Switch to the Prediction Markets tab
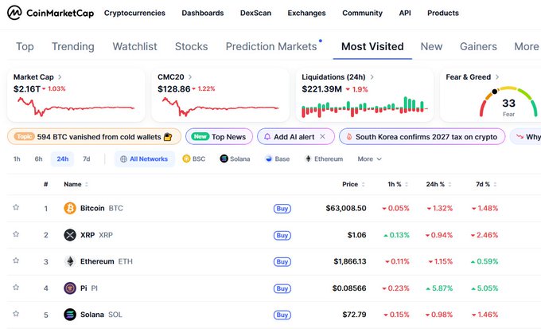Image resolution: width=541 pixels, height=329 pixels. tap(271, 46)
